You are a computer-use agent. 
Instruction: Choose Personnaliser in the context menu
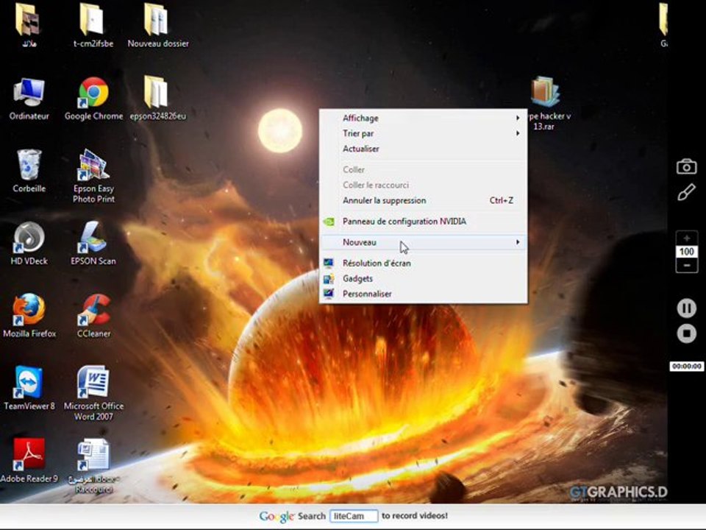pos(424,294)
